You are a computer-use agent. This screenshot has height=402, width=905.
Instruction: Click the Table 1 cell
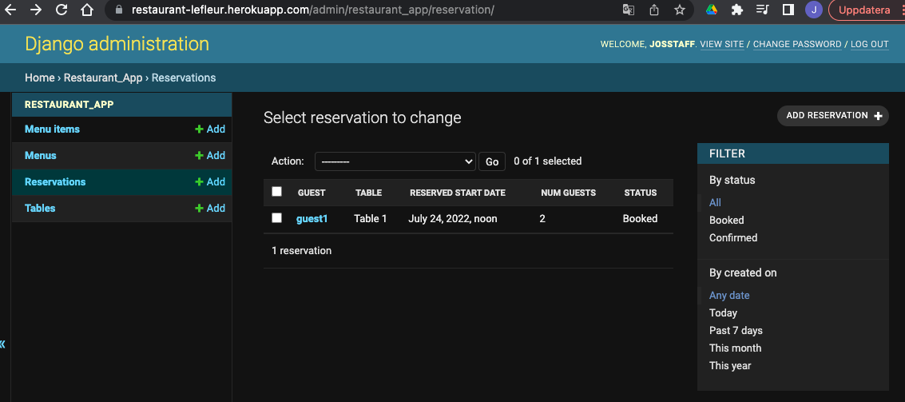click(x=371, y=219)
